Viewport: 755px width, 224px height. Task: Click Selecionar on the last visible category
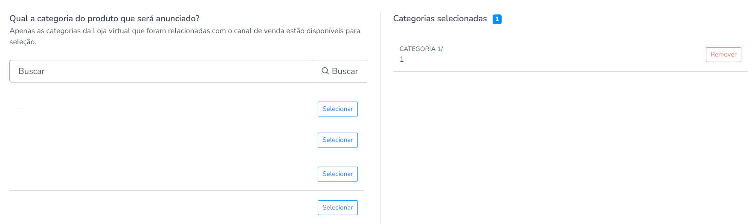337,207
